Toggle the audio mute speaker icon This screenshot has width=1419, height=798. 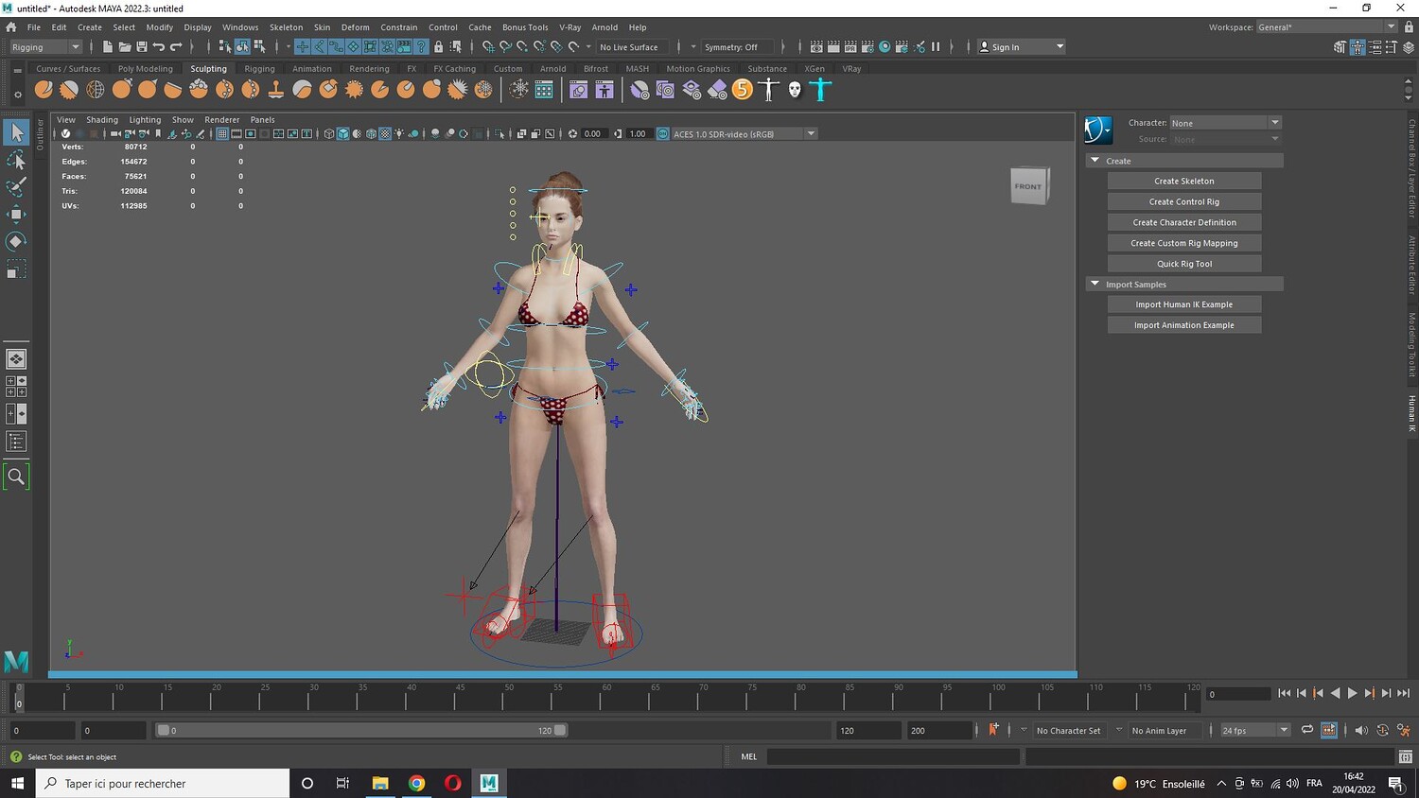[x=1361, y=730]
